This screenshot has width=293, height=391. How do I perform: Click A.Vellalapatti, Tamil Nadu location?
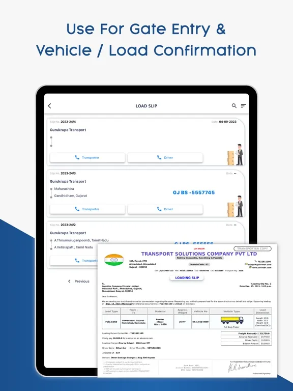[x=73, y=247]
